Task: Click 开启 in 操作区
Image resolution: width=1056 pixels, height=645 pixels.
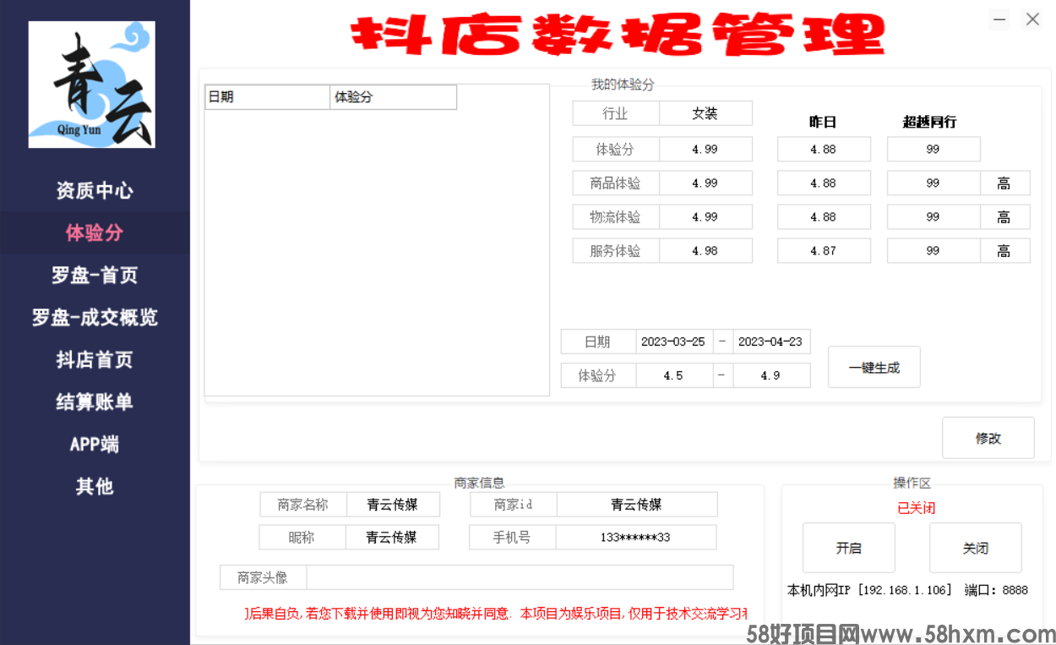Action: pos(849,548)
